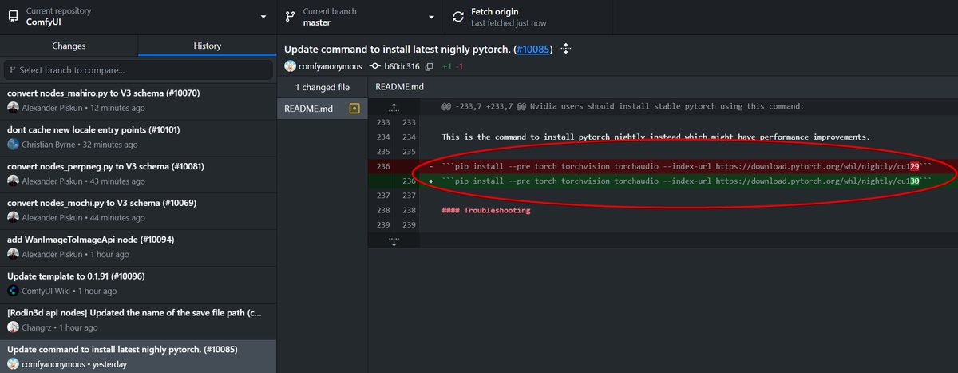Viewport: 958px width, 373px height.
Task: Select the Update command nightly pytorch commit in list
Action: (138, 356)
